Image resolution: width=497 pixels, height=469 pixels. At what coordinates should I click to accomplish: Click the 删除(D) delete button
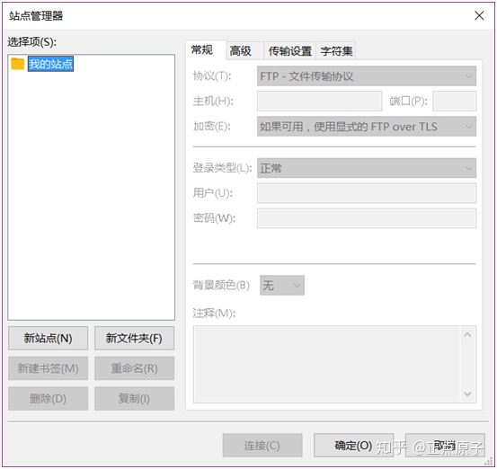point(49,398)
